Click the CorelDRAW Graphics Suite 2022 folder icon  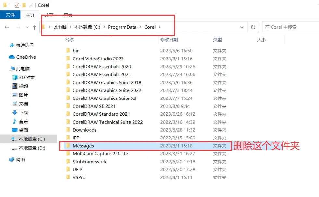[68, 90]
